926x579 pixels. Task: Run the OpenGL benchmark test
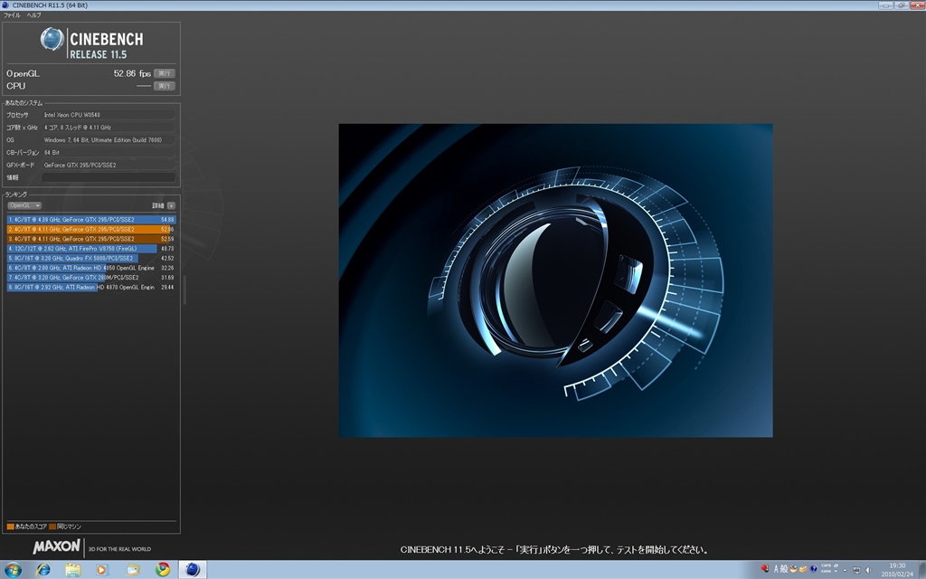point(164,73)
